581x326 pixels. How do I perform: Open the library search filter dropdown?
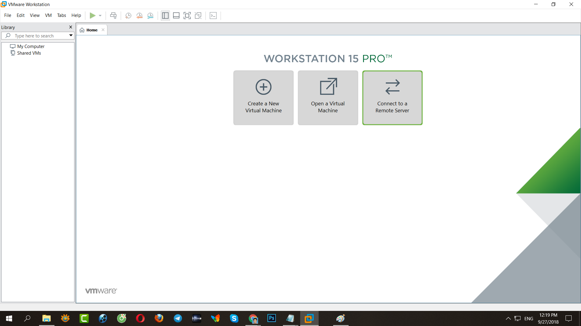point(71,36)
